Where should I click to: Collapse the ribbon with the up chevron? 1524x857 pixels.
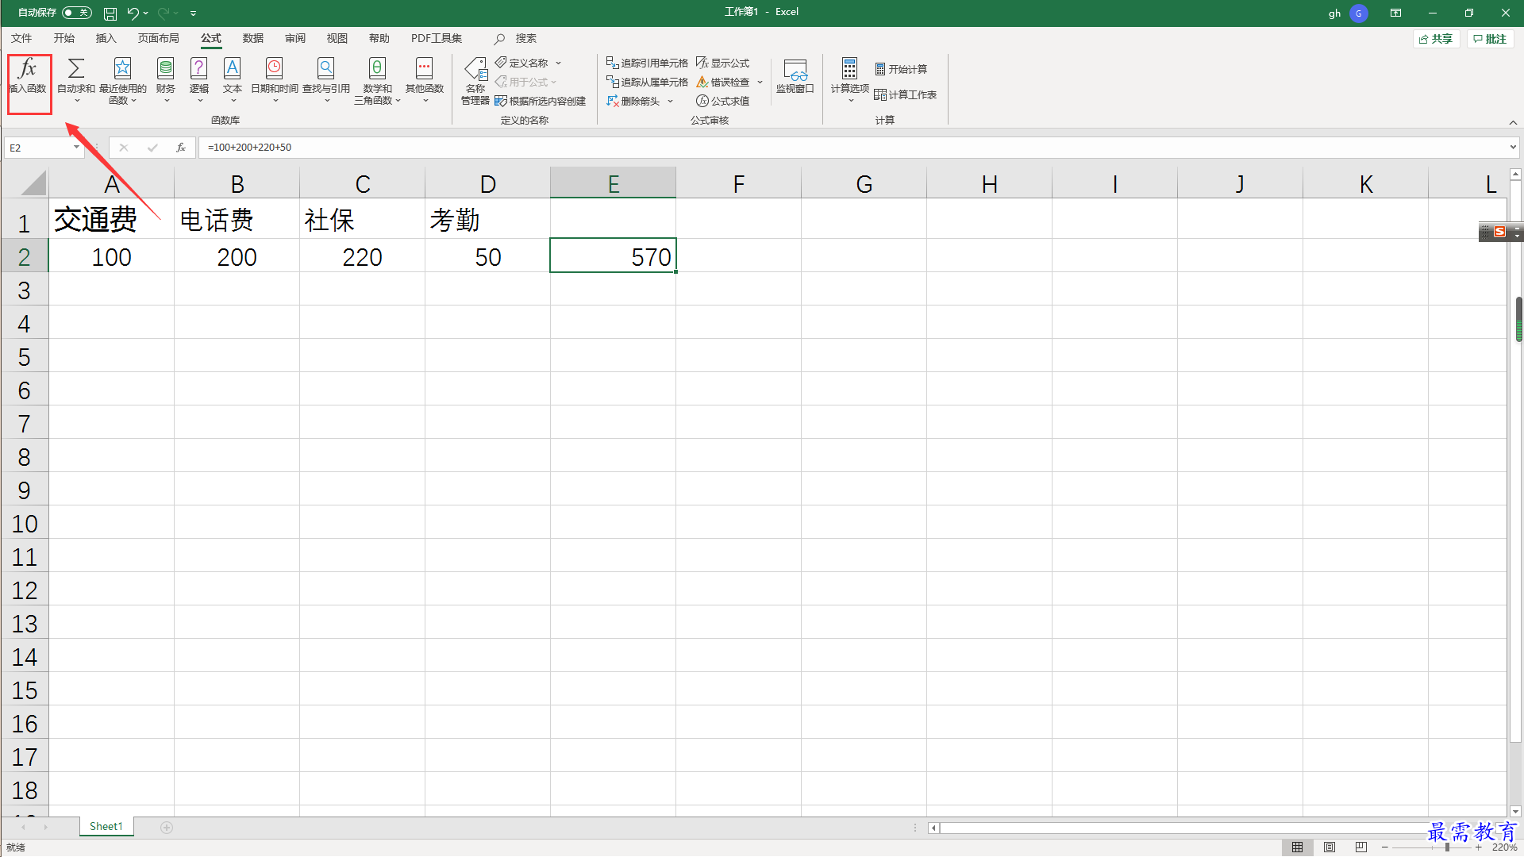click(1514, 122)
